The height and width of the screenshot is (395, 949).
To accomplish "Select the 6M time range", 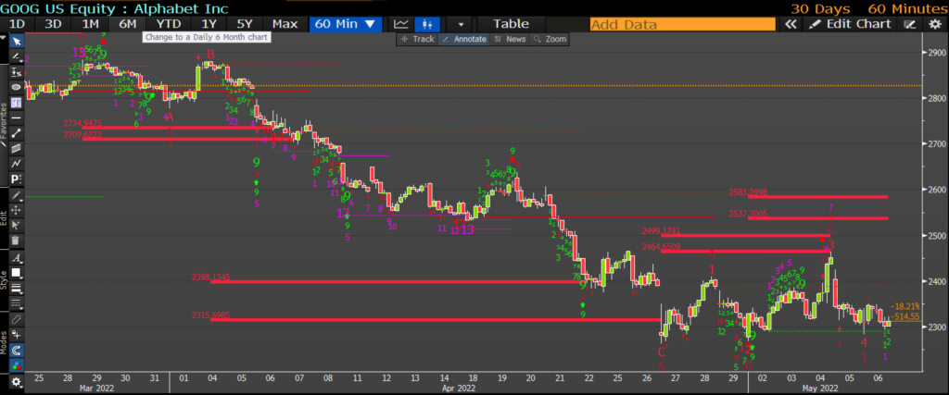I will click(127, 24).
